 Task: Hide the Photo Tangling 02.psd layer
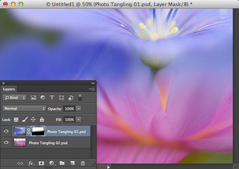[x=6, y=142]
